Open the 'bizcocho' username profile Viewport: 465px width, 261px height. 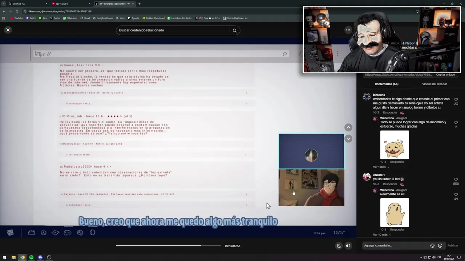click(379, 95)
